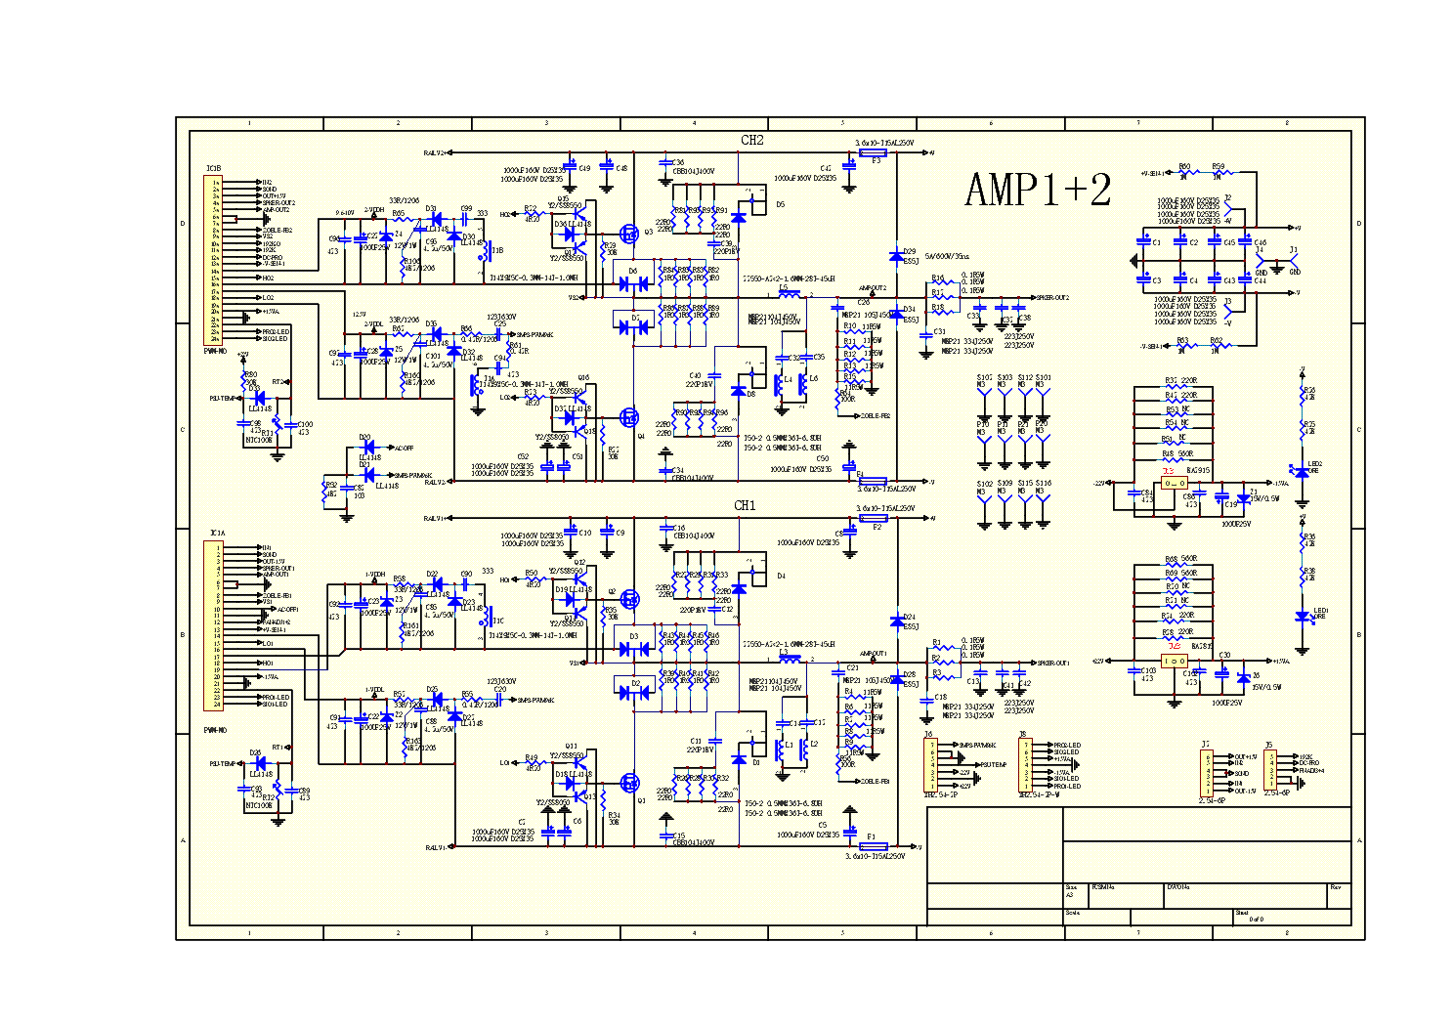Screen dimensions: 1454x1028
Task: Select the CH1 channel label
Action: point(745,505)
